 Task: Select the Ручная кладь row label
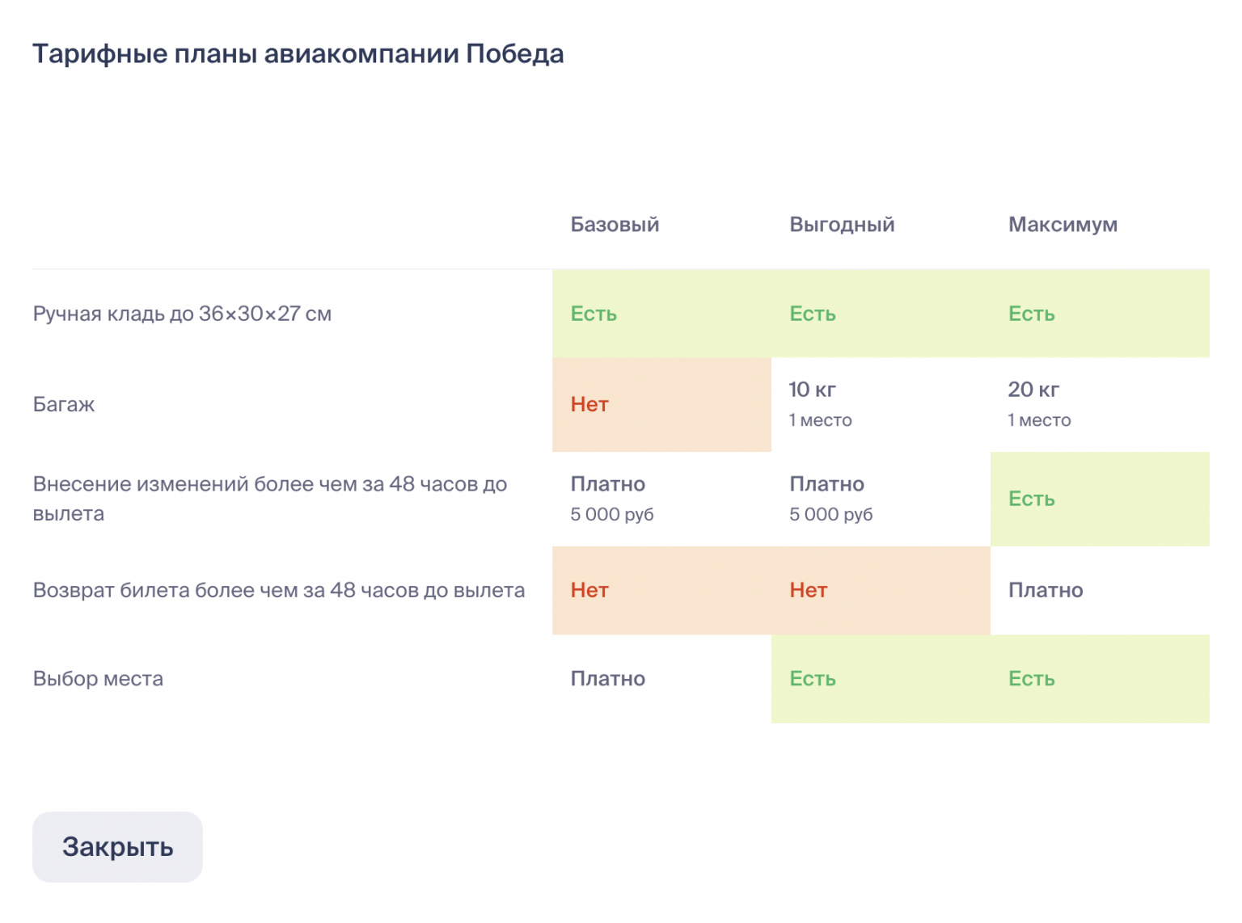coord(182,314)
